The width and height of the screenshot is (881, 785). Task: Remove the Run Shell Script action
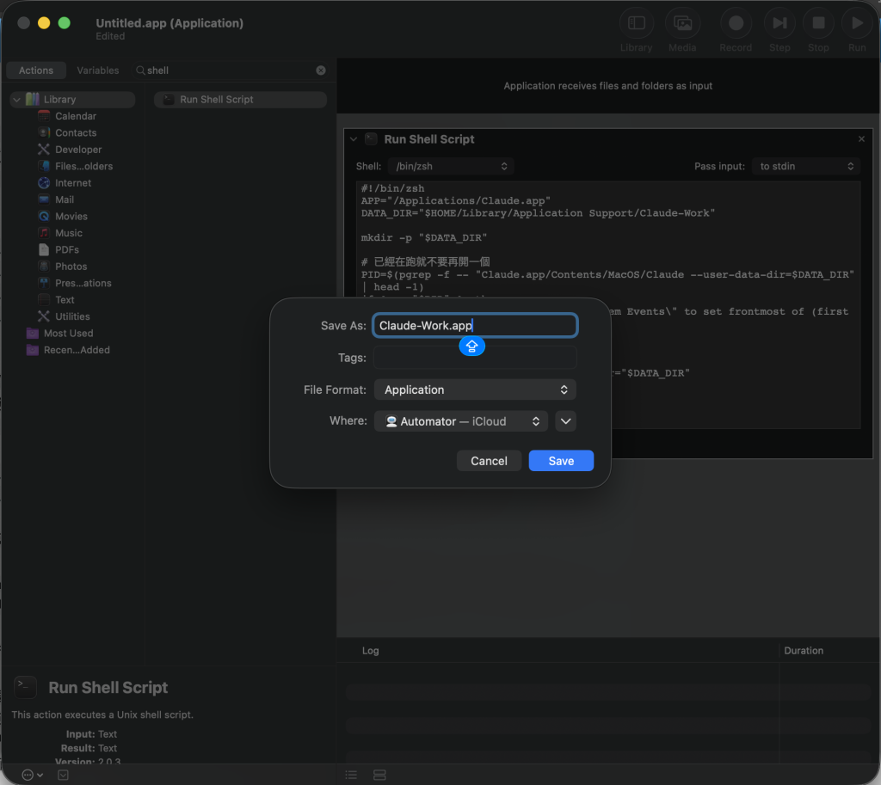861,138
